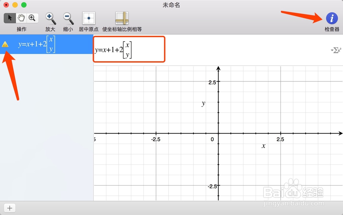The image size is (343, 215).
Task: Toggle the hand pan tool mode
Action: [21, 18]
